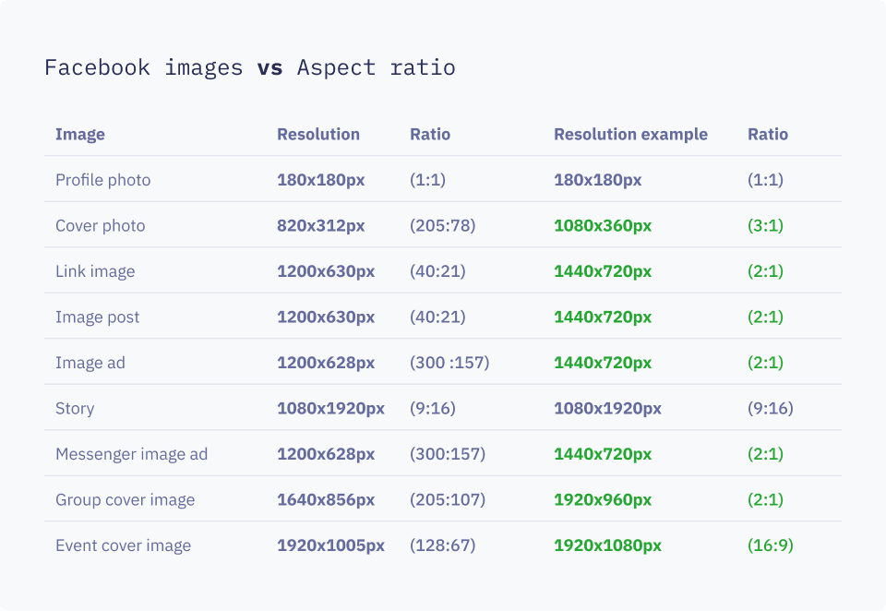
Task: Click the "Facebook images vs Aspect ratio" title
Action: (x=249, y=68)
